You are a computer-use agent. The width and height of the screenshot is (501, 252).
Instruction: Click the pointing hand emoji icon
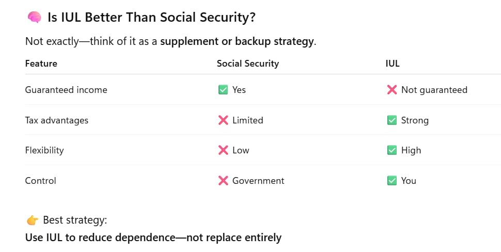click(x=32, y=220)
